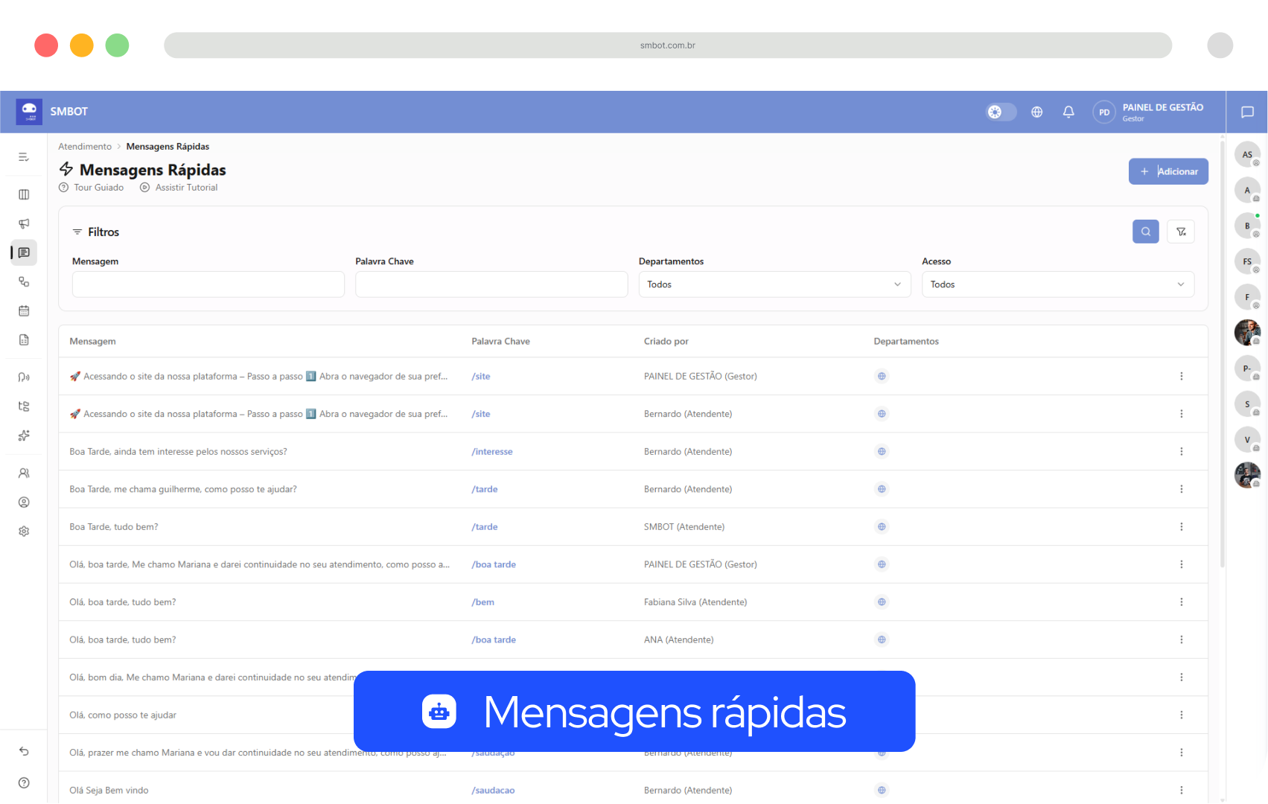
Task: Toggle the theme switch in header
Action: 1001,112
